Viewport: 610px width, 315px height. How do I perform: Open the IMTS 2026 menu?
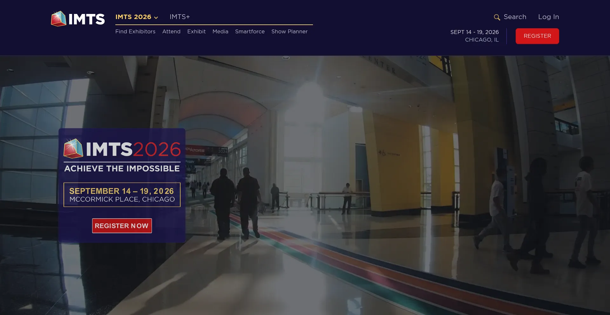point(133,17)
